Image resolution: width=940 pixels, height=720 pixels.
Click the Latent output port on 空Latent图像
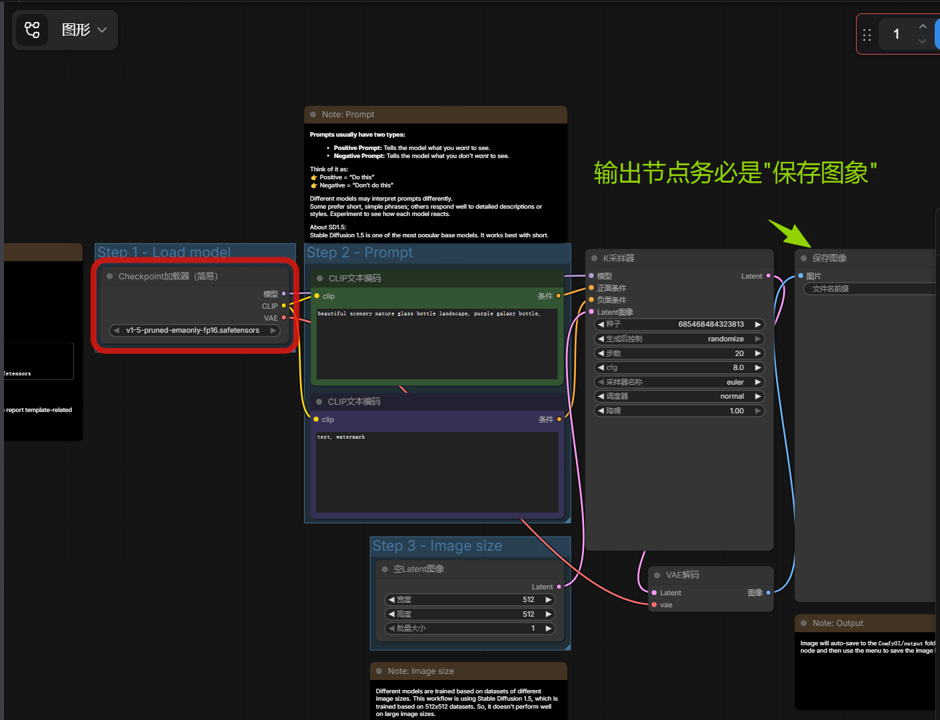[559, 587]
